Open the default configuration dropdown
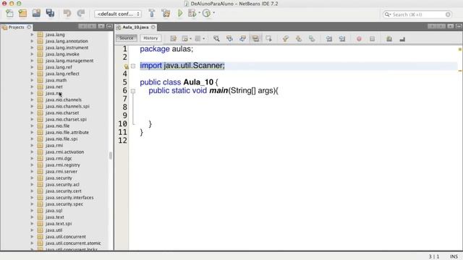The width and height of the screenshot is (463, 260). (x=118, y=14)
